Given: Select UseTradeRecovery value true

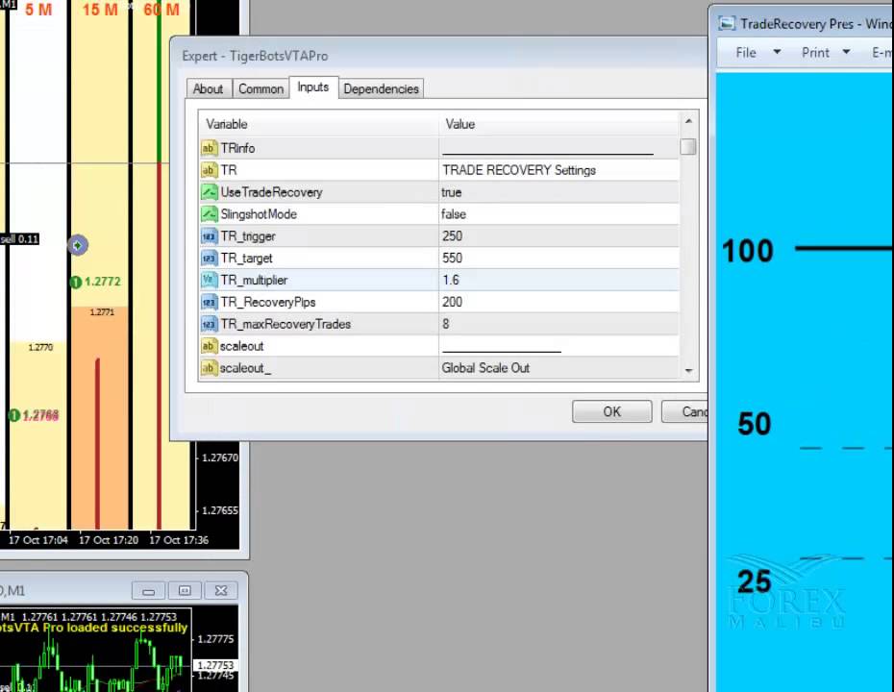Looking at the screenshot, I should [451, 192].
